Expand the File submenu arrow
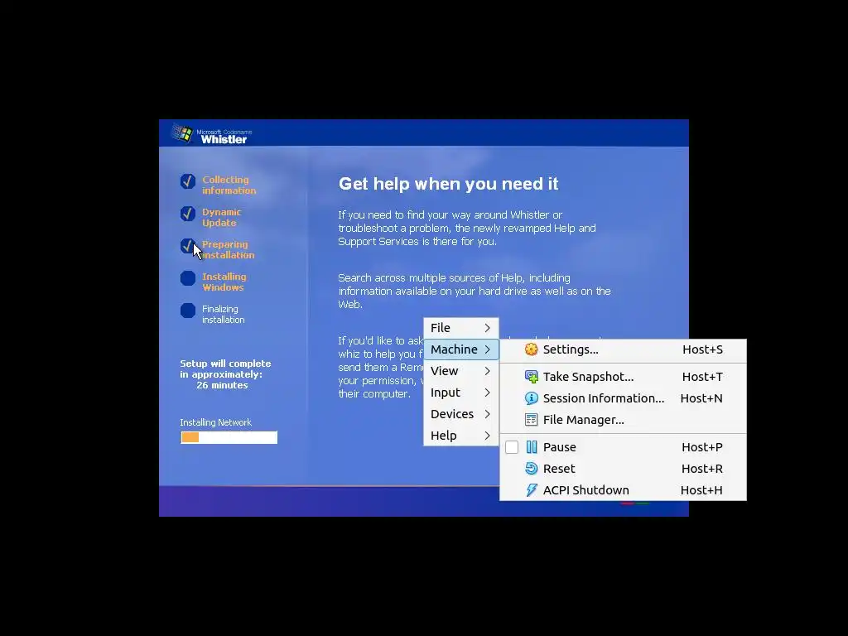The image size is (848, 636). pos(487,328)
